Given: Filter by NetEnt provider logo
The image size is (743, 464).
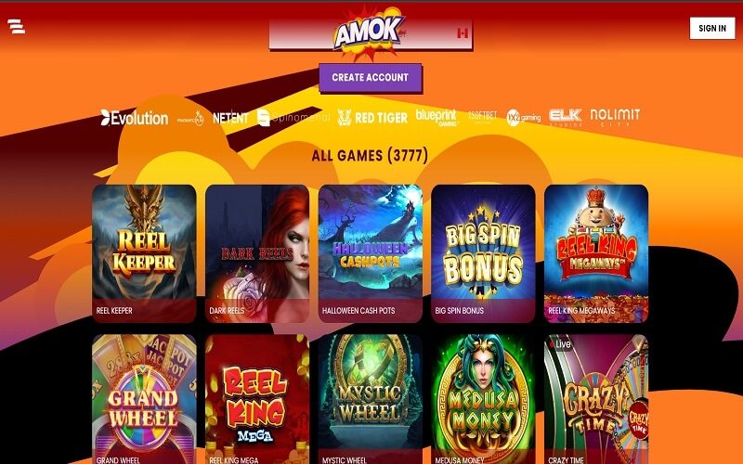Looking at the screenshot, I should (230, 118).
